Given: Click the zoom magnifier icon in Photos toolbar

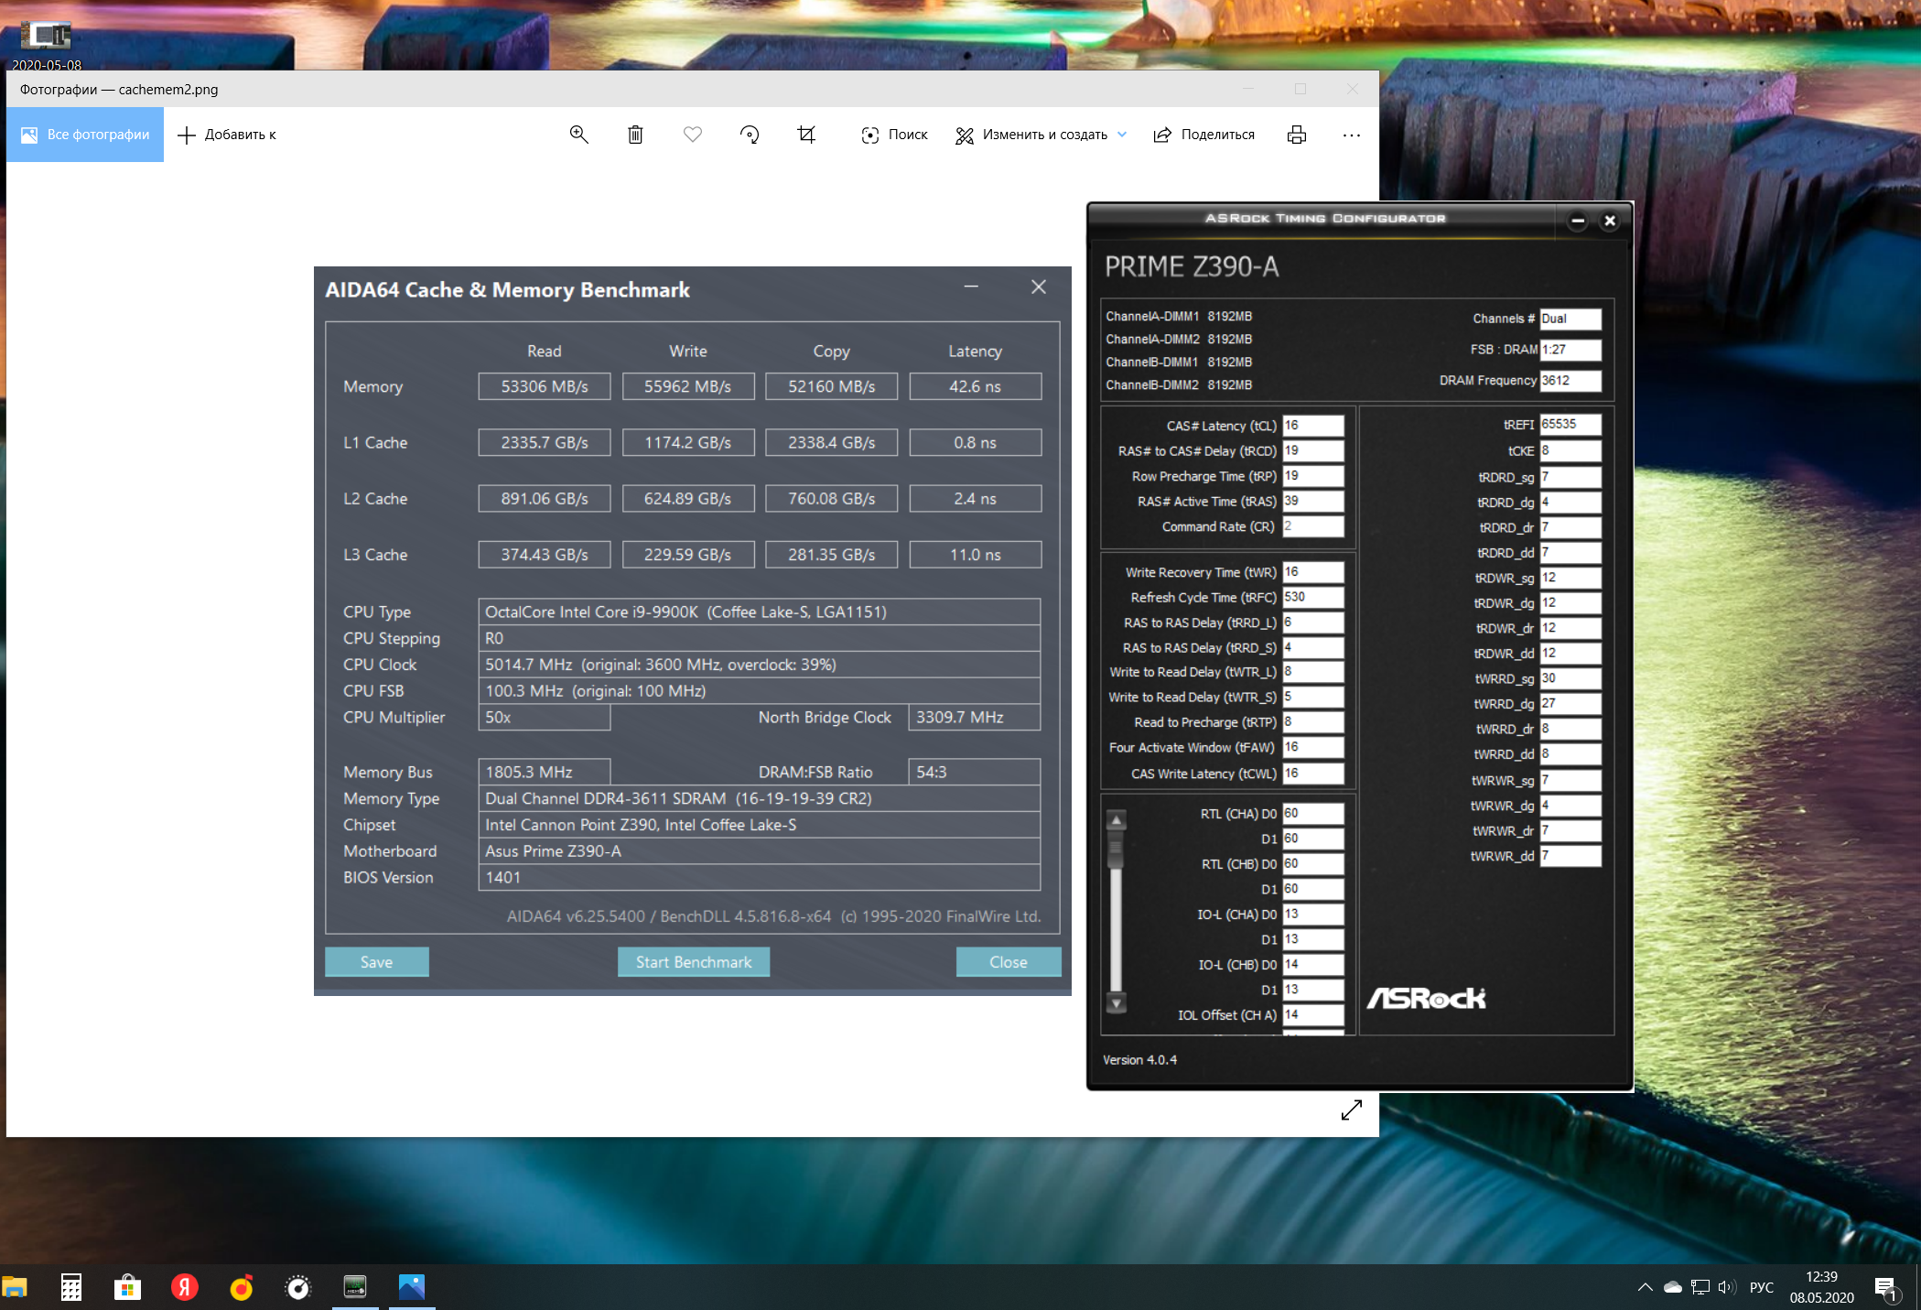Looking at the screenshot, I should tap(578, 135).
